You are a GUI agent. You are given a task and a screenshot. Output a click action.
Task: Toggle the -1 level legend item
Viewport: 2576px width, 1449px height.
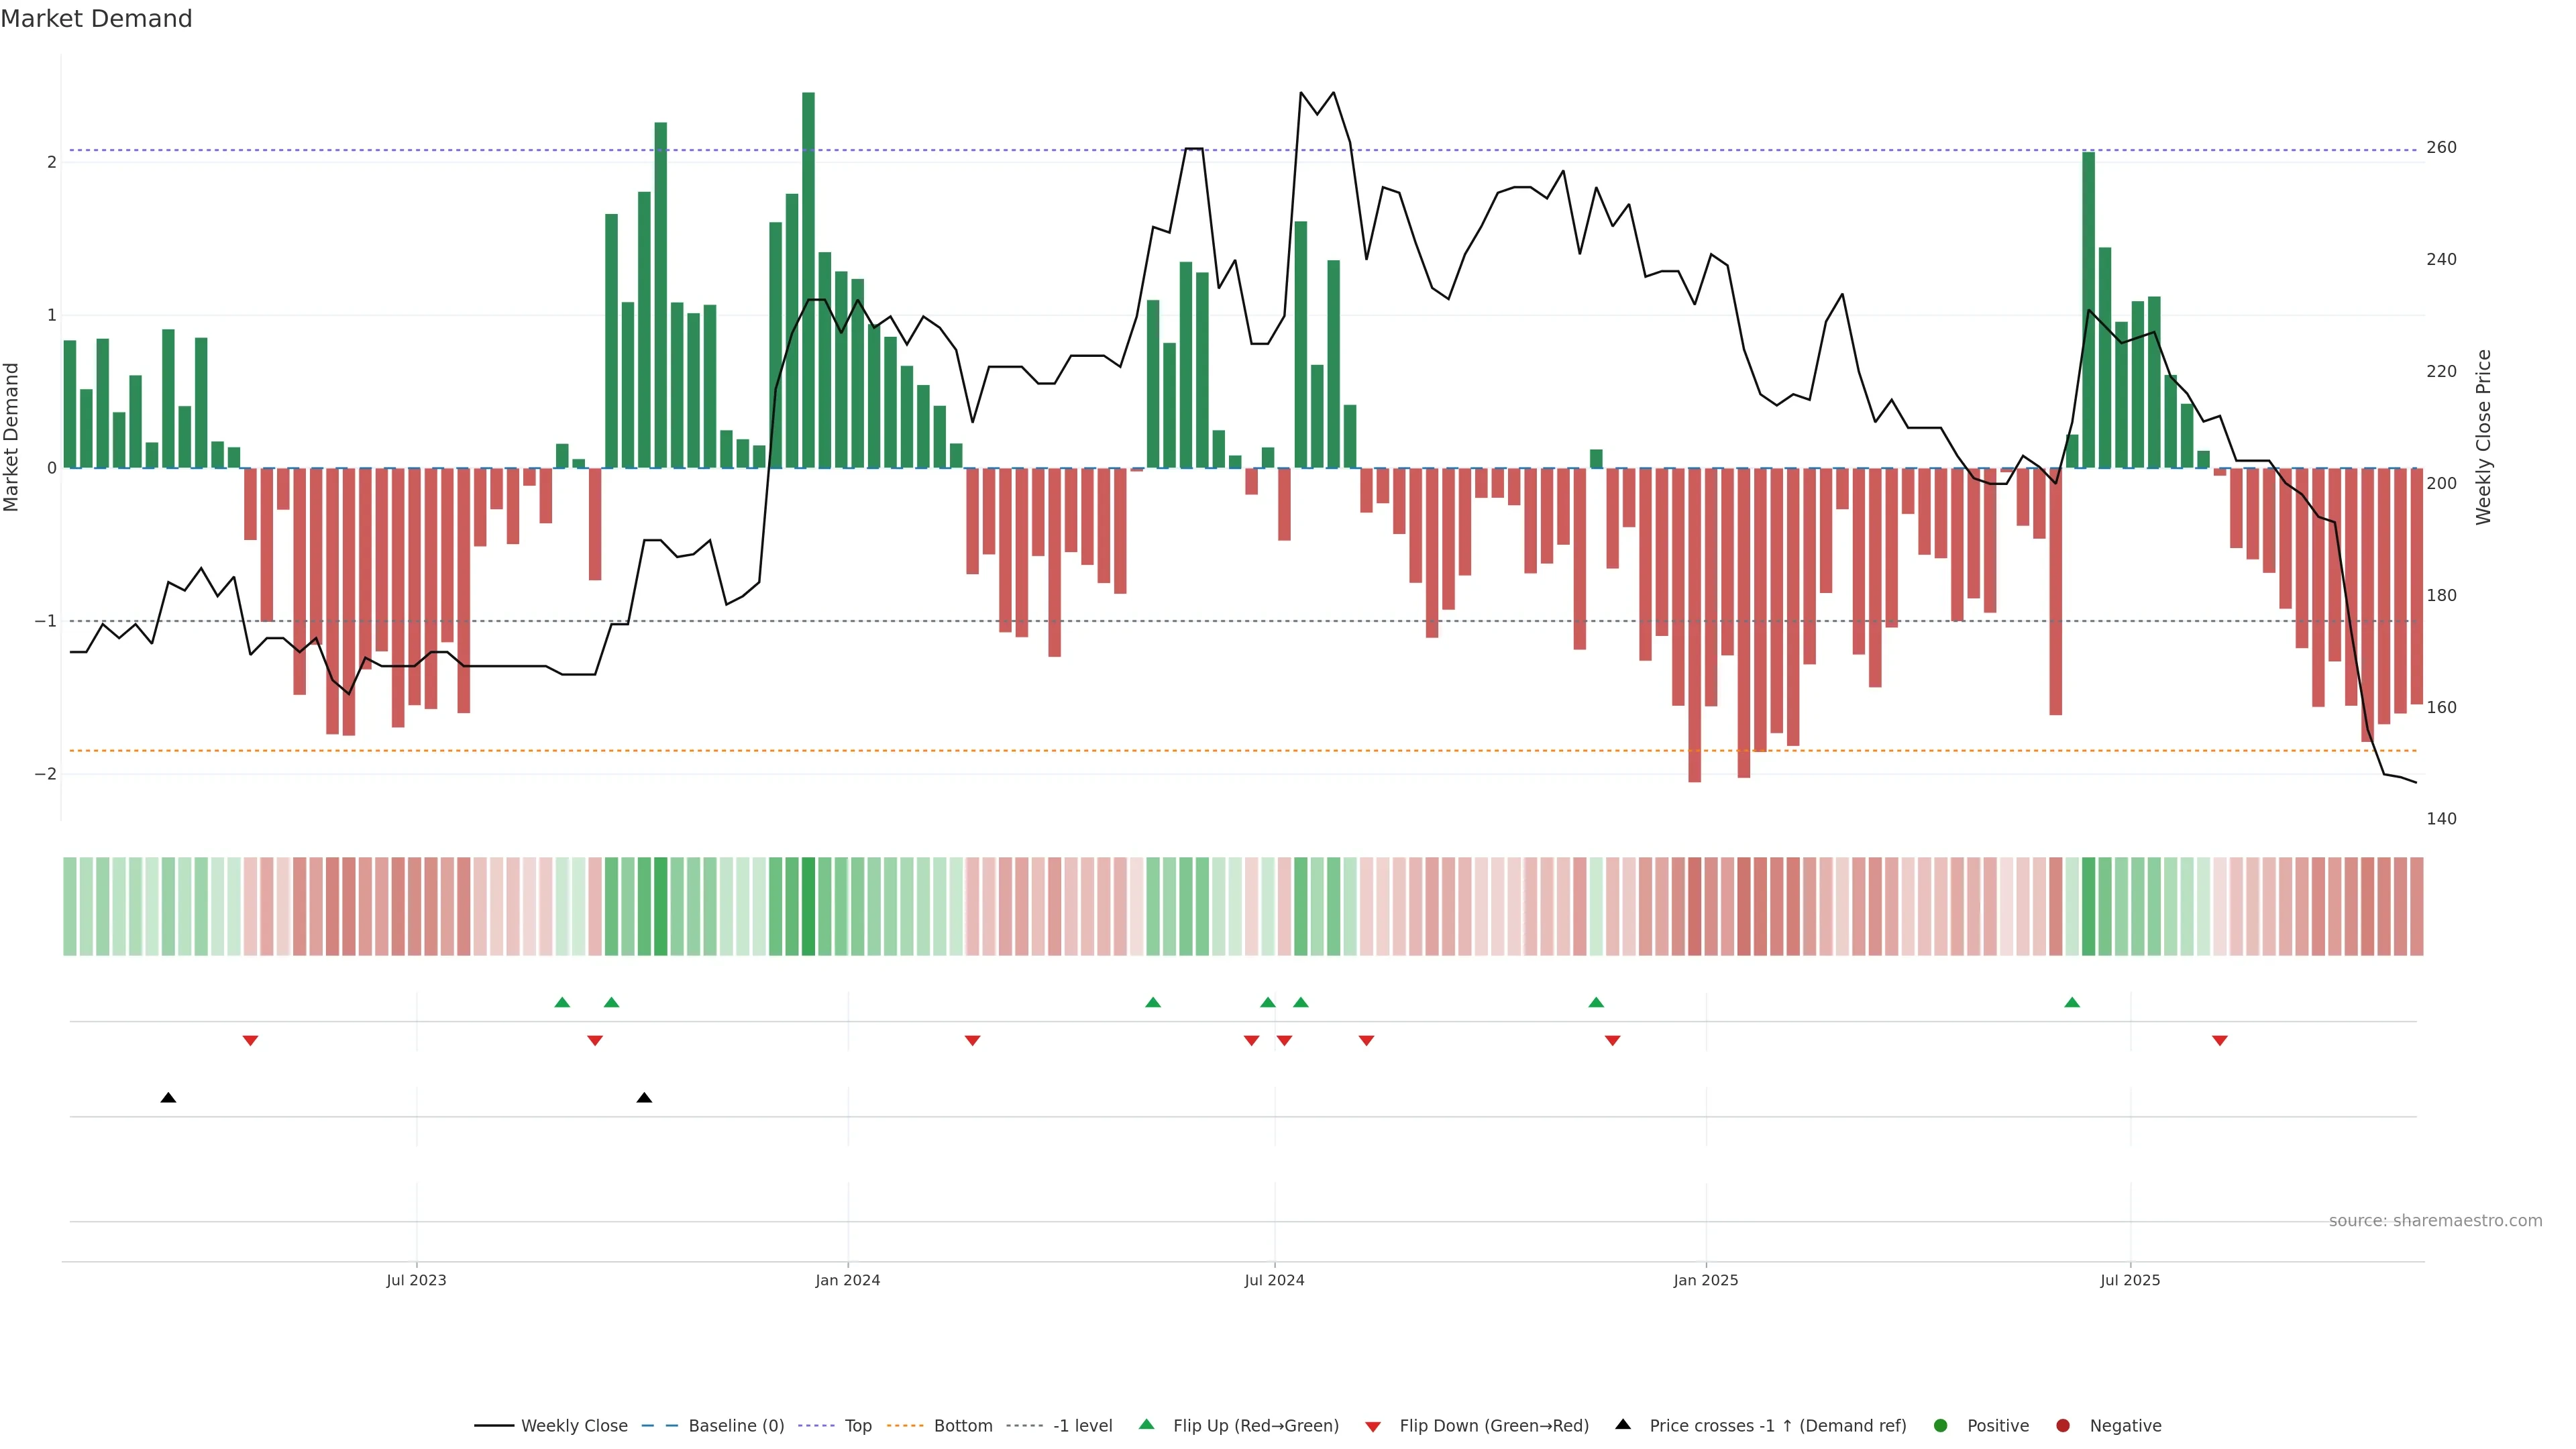pos(1082,1426)
